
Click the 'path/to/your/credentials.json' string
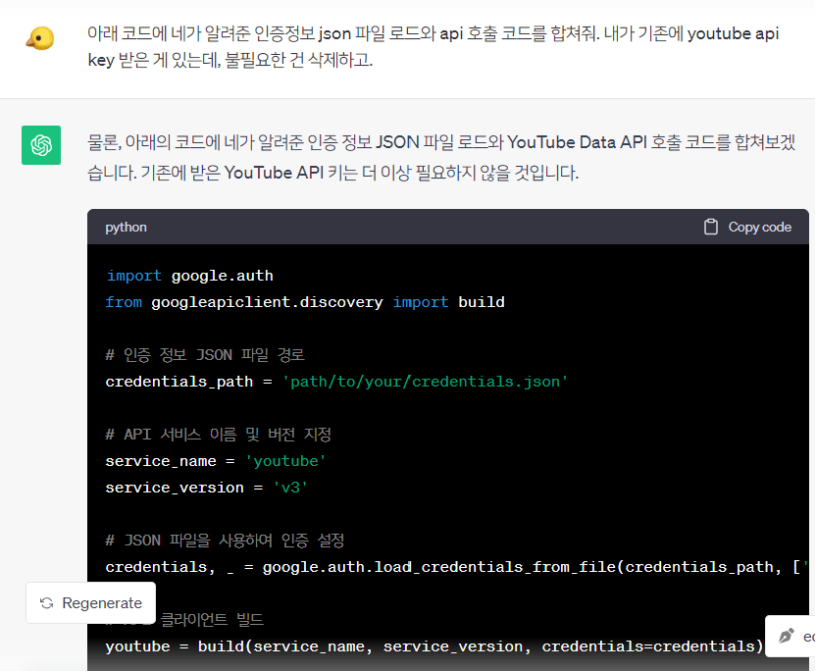coord(426,382)
